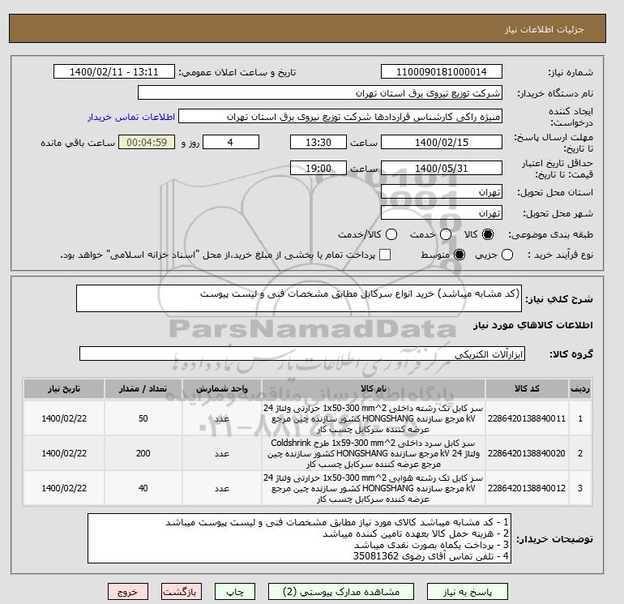Click the گروه کالا field ابزارآلات الکتریکی

[302, 353]
